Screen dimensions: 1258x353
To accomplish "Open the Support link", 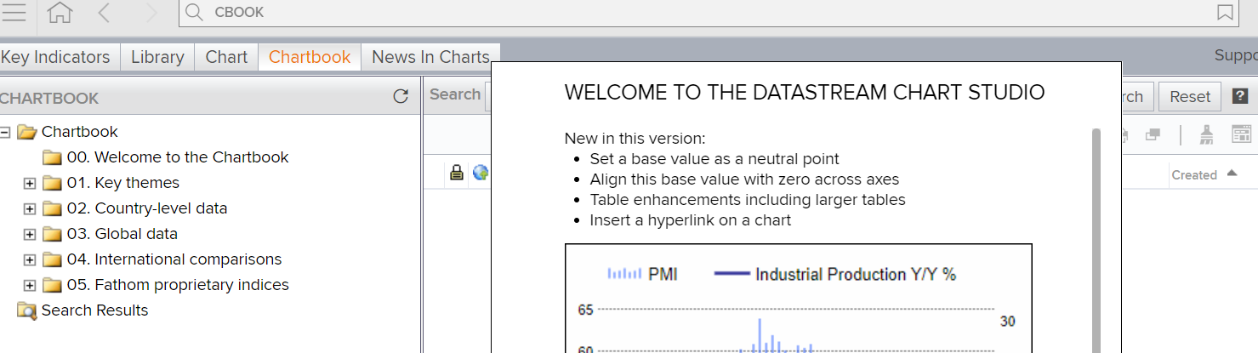I will click(x=1236, y=55).
